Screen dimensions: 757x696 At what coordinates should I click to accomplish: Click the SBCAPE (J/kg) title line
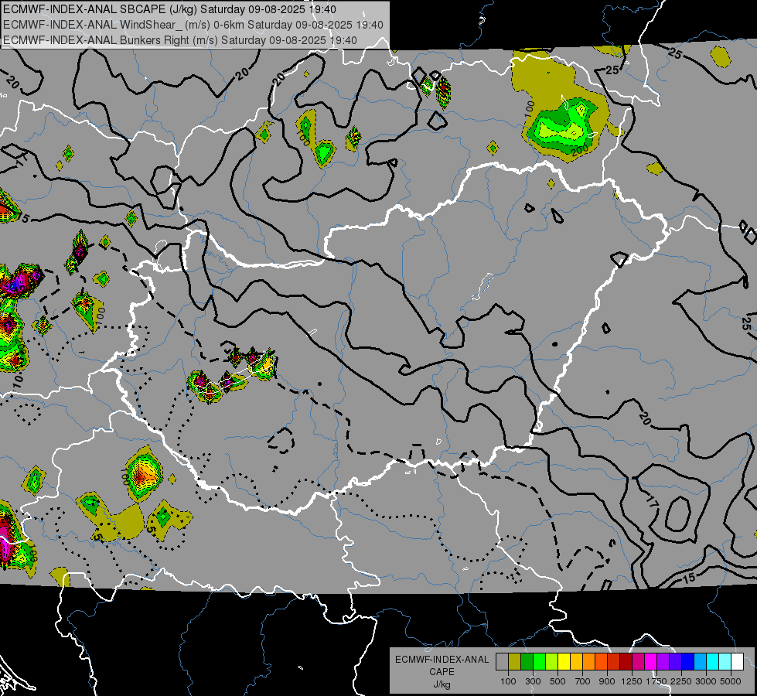pyautogui.click(x=169, y=9)
